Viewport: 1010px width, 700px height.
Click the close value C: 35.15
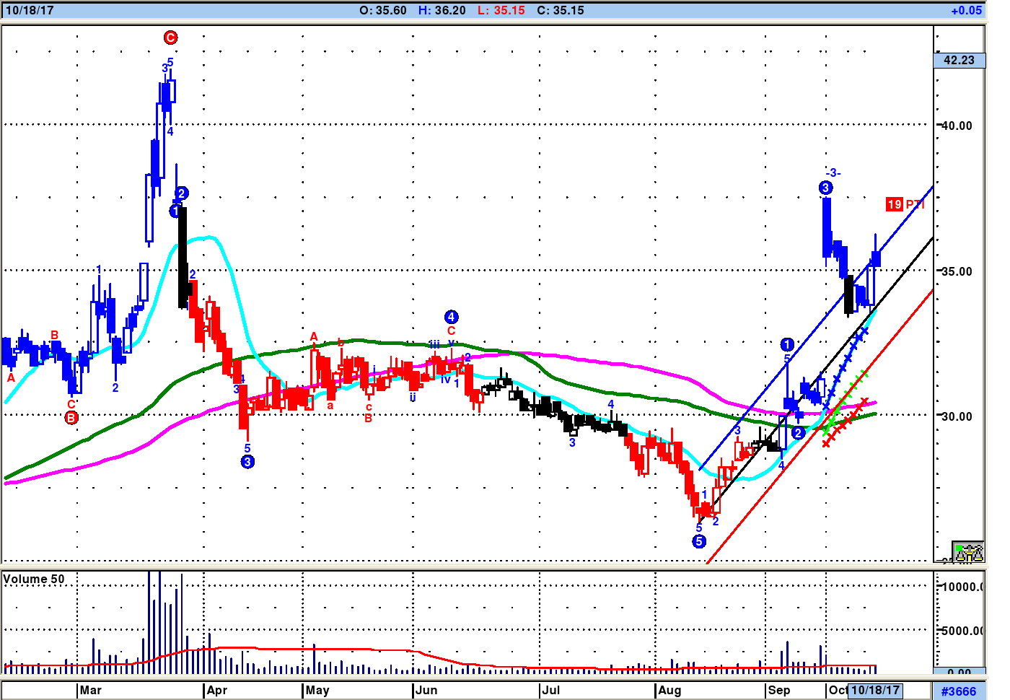pyautogui.click(x=561, y=10)
